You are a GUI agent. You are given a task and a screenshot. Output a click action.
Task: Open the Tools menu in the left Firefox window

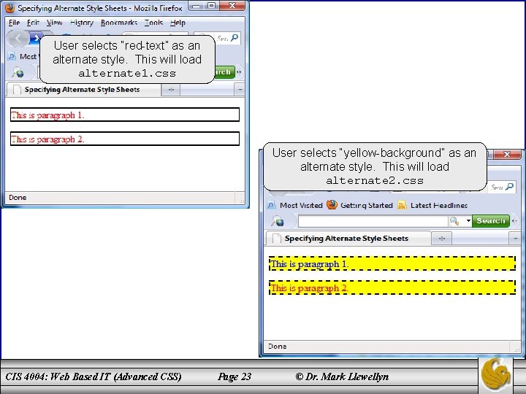coord(153,23)
